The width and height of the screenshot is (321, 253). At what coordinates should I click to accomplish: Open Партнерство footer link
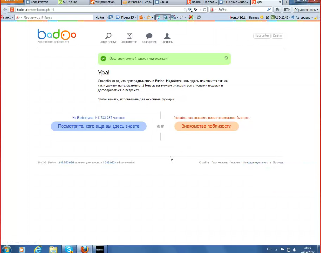coord(220,162)
